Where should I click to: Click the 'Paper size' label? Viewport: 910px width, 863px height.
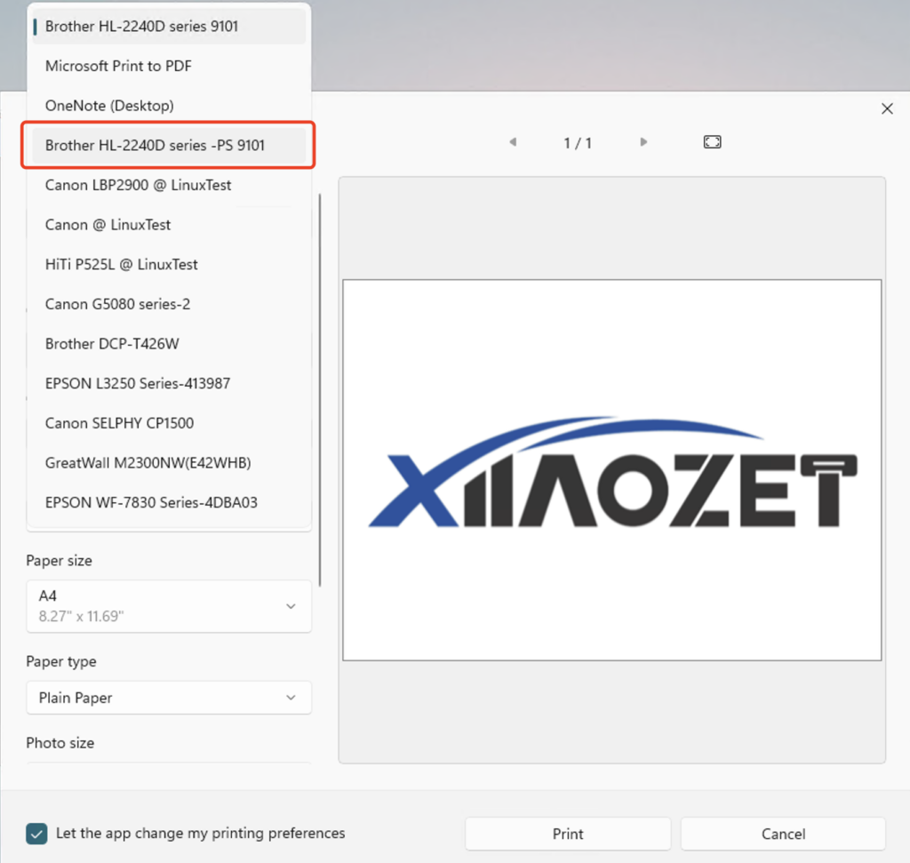pyautogui.click(x=60, y=561)
